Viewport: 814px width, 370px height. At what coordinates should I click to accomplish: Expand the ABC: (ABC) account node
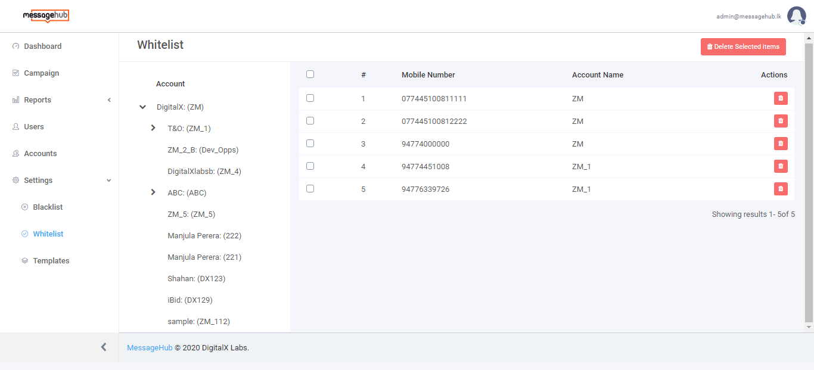pos(153,192)
